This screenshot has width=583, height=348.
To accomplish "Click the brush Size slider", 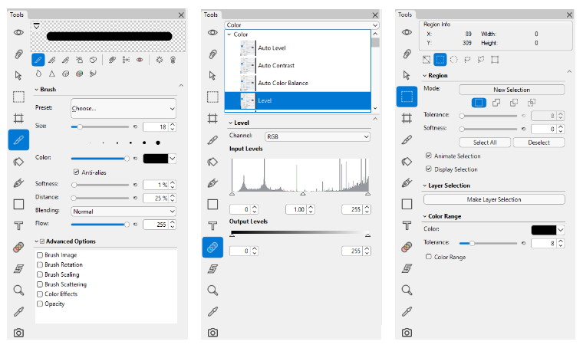I will [x=100, y=126].
